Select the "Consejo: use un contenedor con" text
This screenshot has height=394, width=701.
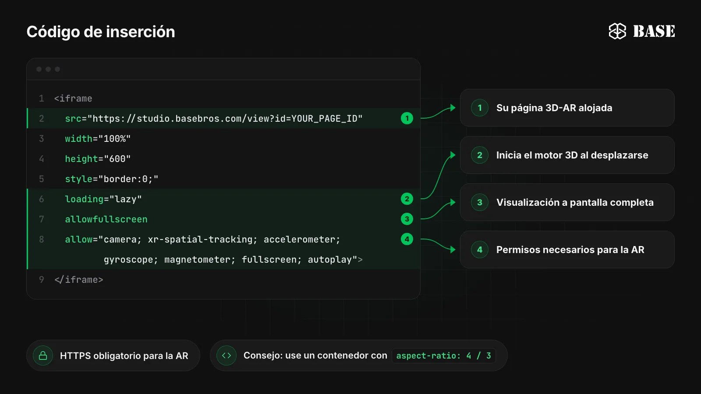315,355
